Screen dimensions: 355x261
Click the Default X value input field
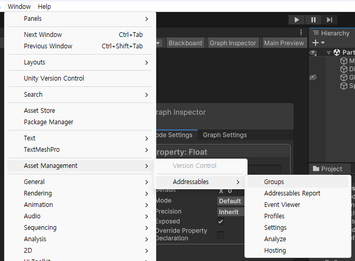click(235, 191)
